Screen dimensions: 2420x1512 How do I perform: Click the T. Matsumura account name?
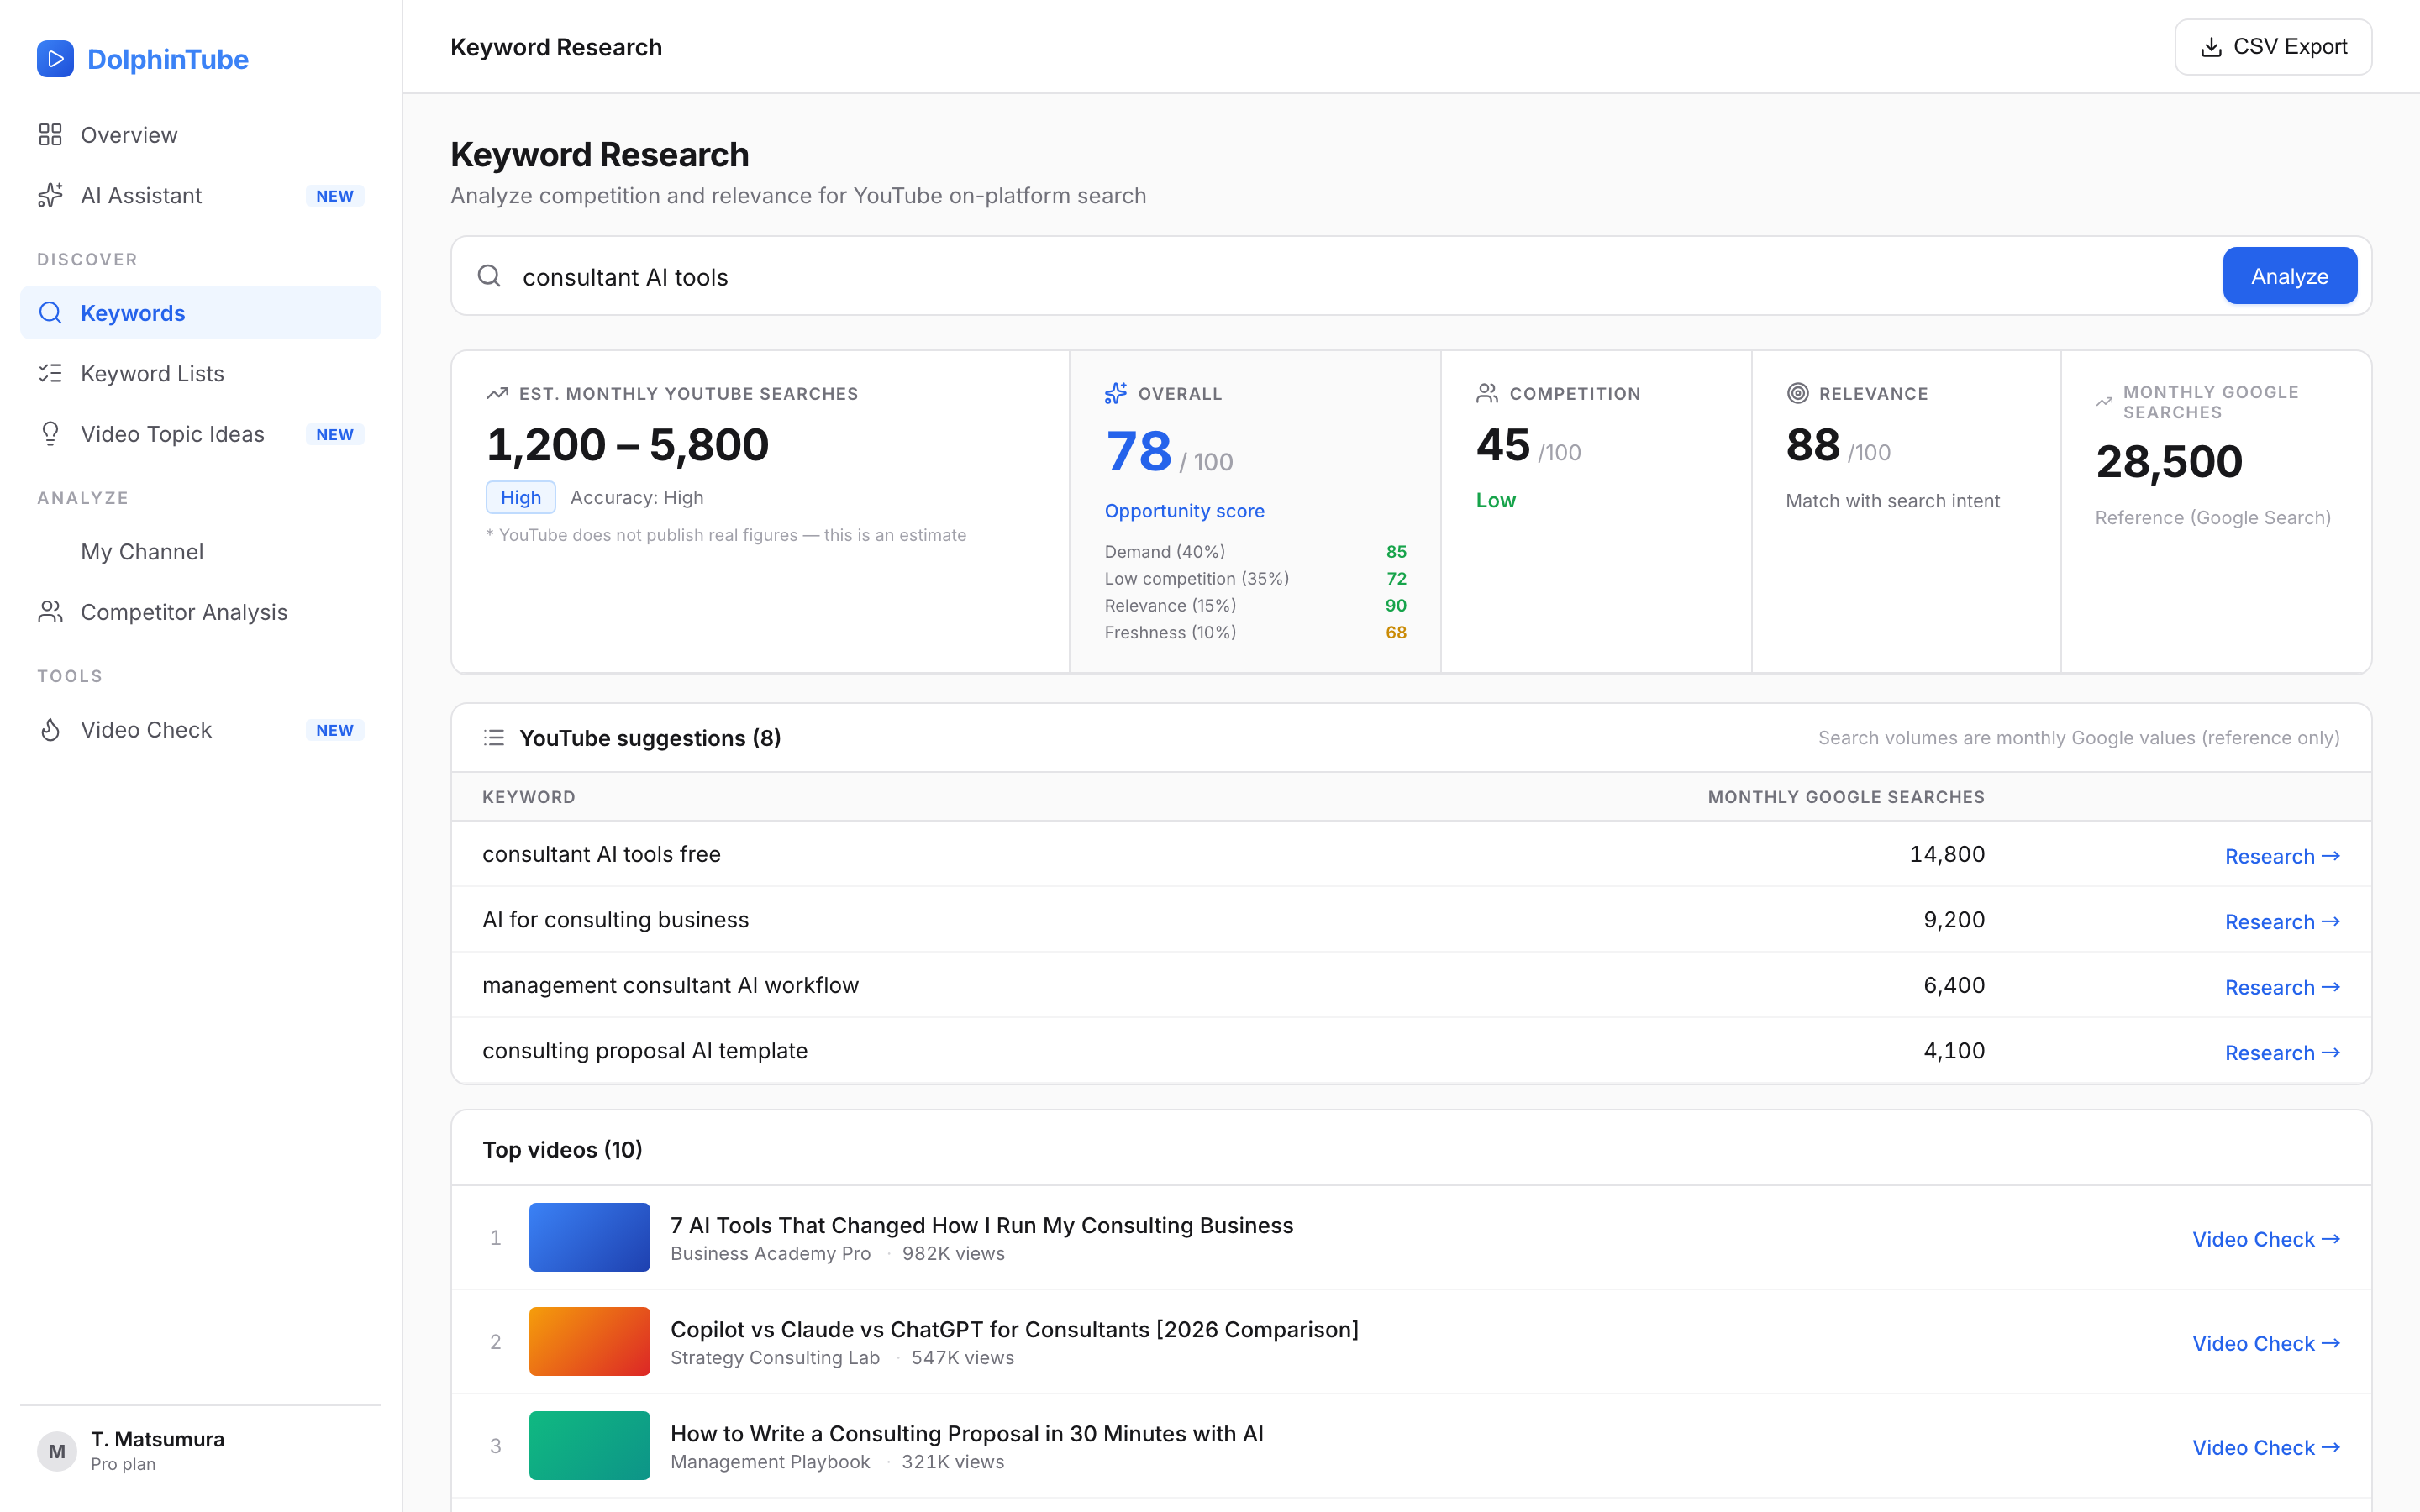tap(157, 1439)
